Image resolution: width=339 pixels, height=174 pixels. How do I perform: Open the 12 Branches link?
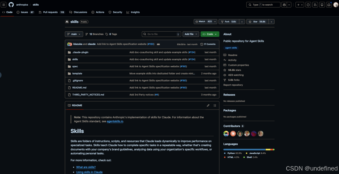tap(94, 34)
